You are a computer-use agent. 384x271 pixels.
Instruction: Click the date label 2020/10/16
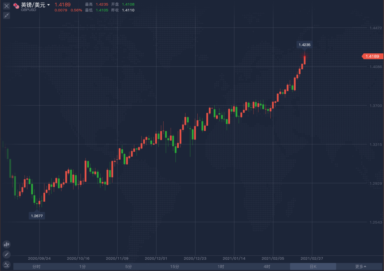click(78, 258)
